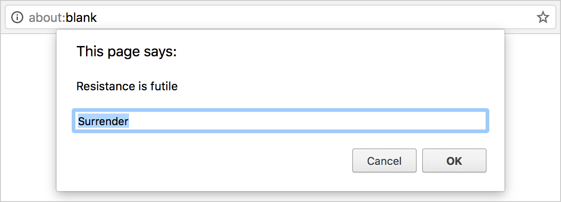
Task: Click empty dialog space below the OK button
Action: [454, 182]
